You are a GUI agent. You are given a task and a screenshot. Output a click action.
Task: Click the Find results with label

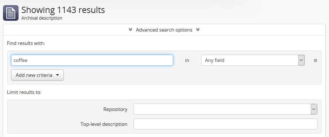pyautogui.click(x=26, y=43)
